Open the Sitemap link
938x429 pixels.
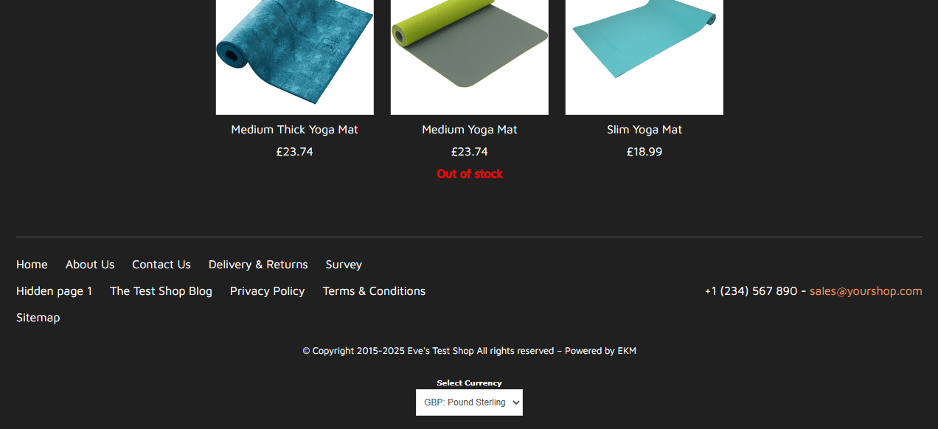38,318
